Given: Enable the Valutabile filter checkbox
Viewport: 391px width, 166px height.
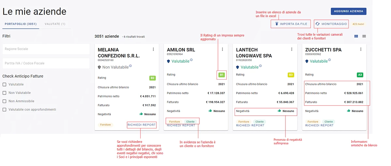Looking at the screenshot, I should (5, 84).
